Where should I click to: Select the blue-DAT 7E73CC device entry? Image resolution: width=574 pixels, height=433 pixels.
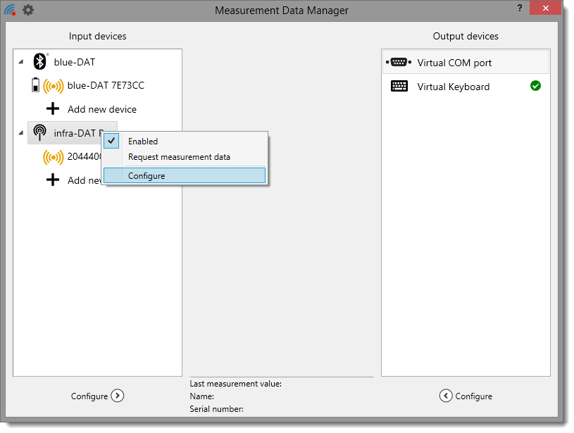106,86
